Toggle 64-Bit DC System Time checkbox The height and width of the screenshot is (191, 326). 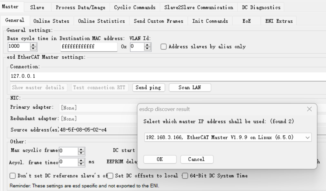pyautogui.click(x=184, y=176)
